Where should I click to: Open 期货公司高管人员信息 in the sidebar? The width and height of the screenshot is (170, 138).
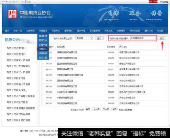(x=18, y=60)
